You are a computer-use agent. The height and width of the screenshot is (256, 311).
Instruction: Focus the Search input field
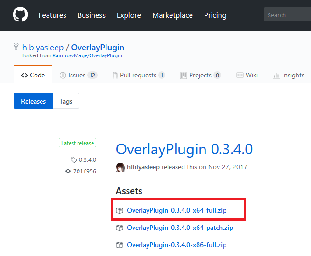tap(287, 14)
